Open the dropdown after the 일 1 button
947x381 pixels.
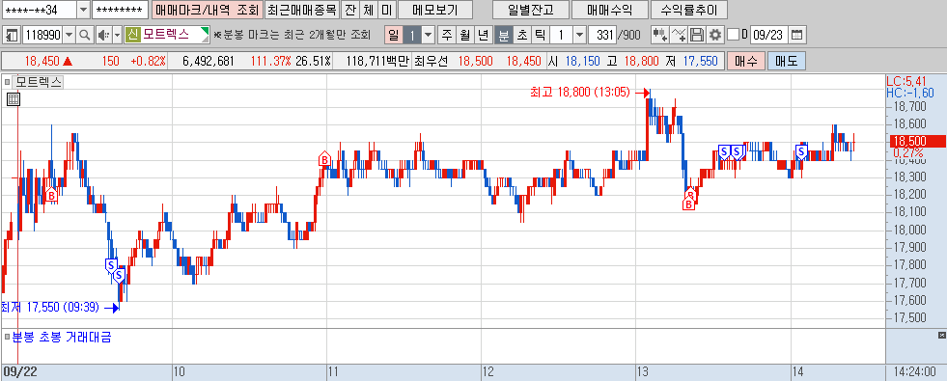point(429,35)
